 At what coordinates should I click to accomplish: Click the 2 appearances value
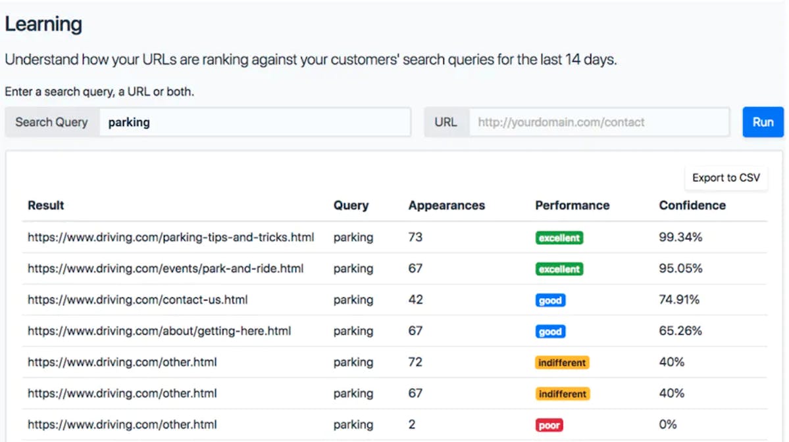(x=412, y=424)
